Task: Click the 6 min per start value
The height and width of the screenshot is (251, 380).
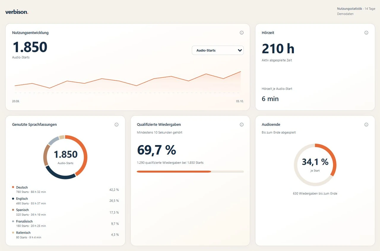Action: click(270, 99)
